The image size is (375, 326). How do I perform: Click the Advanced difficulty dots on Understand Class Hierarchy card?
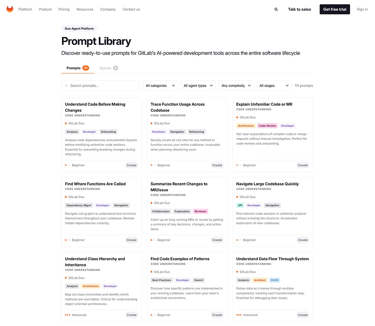point(68,315)
